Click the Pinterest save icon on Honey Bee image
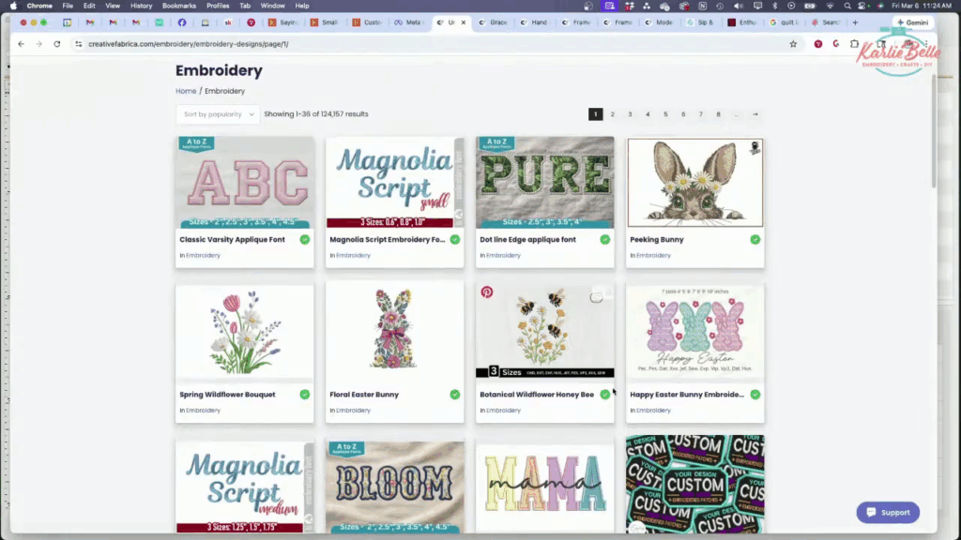Screen dimensions: 961x540 click(x=487, y=292)
